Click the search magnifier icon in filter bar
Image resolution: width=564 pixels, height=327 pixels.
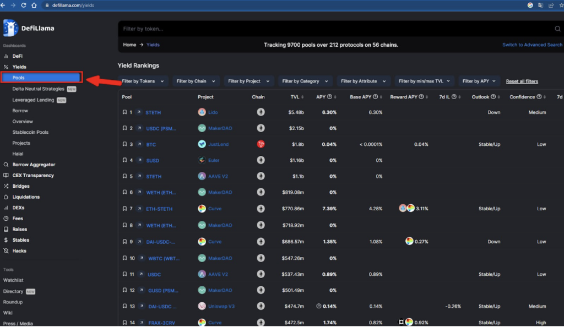(x=557, y=29)
